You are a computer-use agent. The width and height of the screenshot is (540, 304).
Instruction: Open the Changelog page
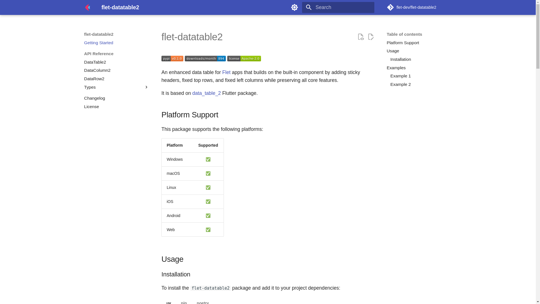[x=94, y=98]
